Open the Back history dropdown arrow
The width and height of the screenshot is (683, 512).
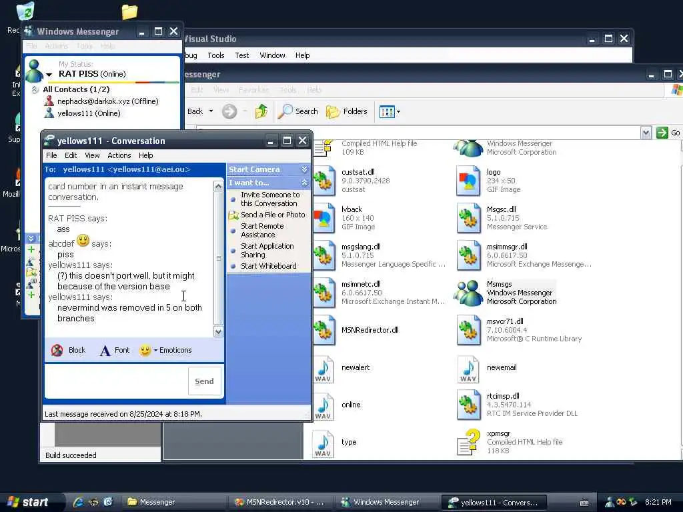pos(211,111)
